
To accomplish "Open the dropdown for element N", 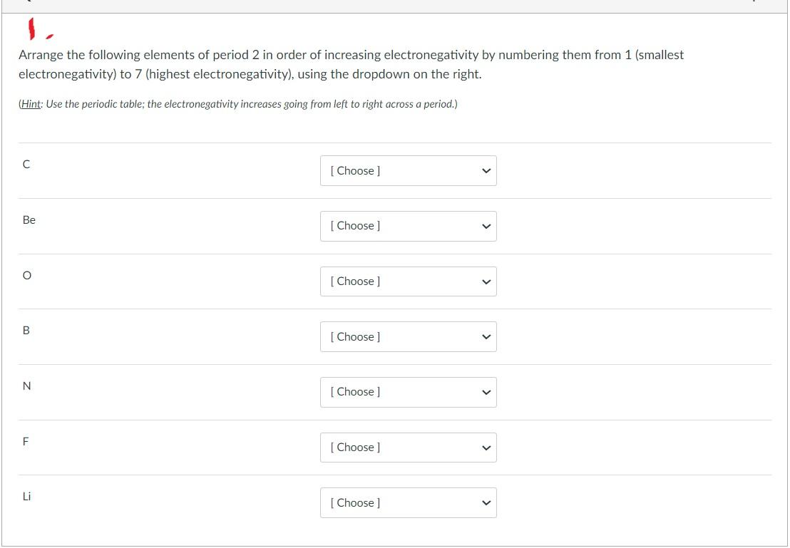I will point(408,392).
